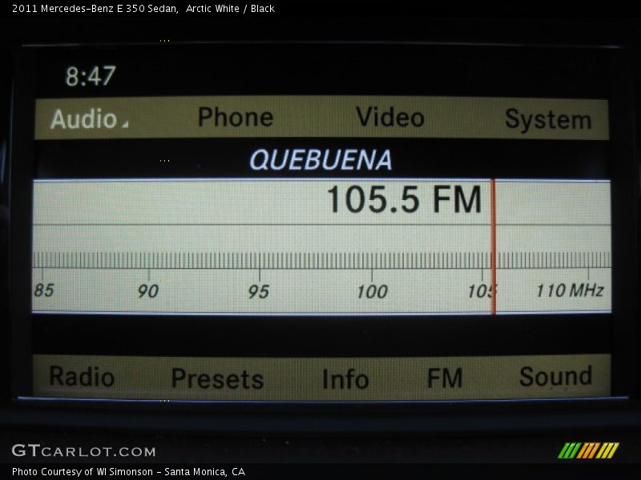The width and height of the screenshot is (641, 480).
Task: Select the Radio option
Action: [x=82, y=376]
